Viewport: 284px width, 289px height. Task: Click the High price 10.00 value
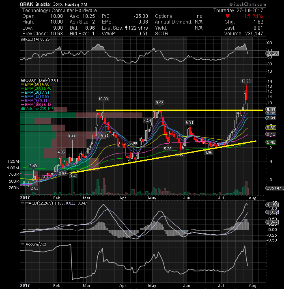pos(56,22)
